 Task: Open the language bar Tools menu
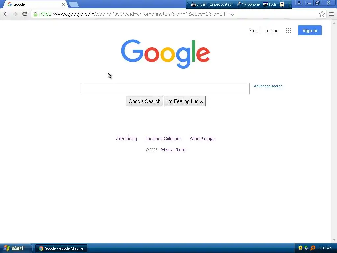click(x=270, y=4)
